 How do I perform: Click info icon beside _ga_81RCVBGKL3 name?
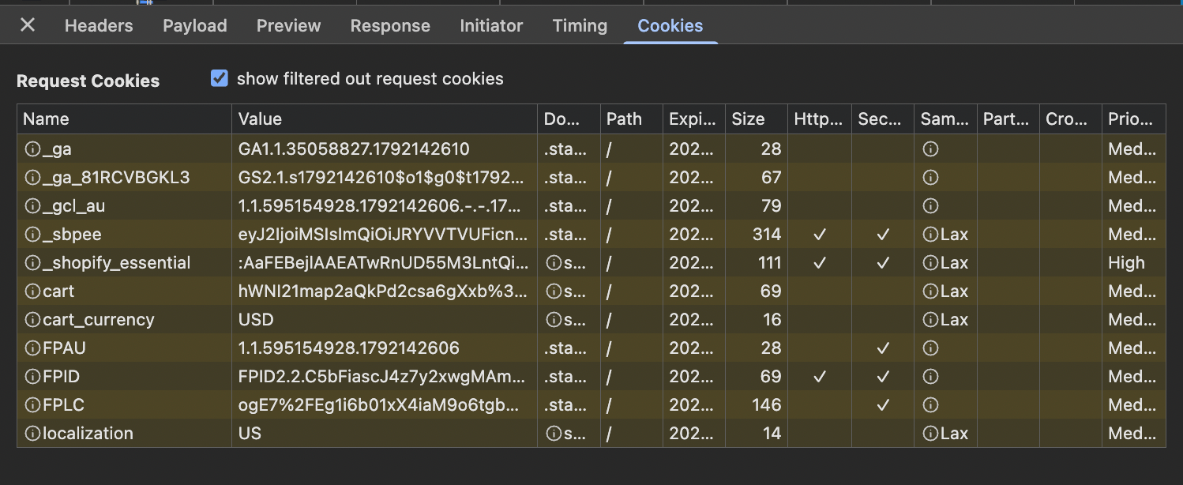coord(32,177)
